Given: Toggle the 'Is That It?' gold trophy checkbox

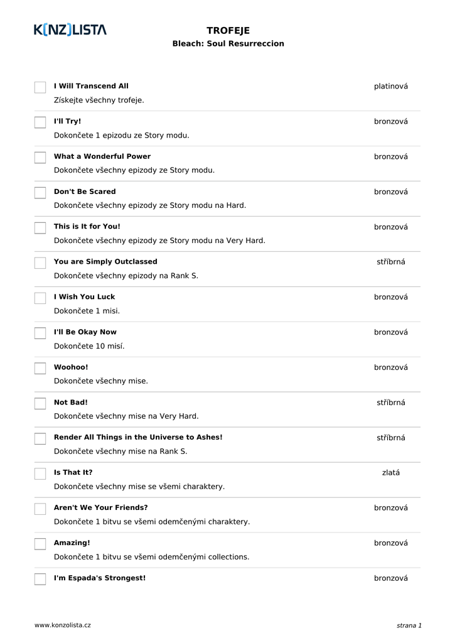Looking at the screenshot, I should (x=40, y=474).
